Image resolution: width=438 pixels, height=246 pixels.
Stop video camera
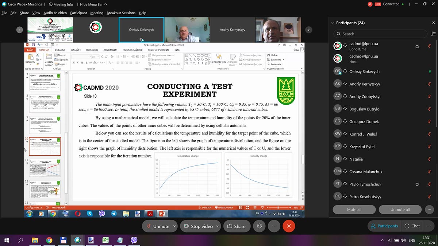pos(198,226)
